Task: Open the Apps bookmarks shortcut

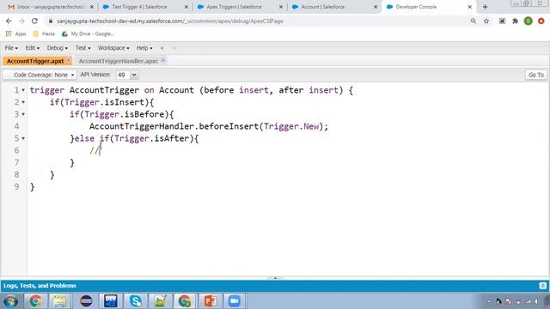Action: [16, 34]
